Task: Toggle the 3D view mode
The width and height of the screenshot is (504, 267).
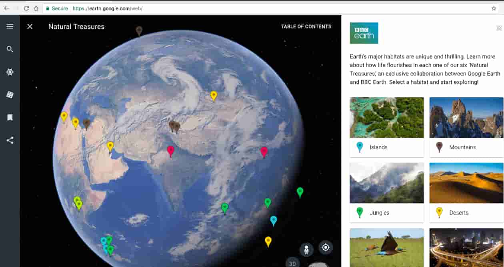Action: click(x=292, y=263)
